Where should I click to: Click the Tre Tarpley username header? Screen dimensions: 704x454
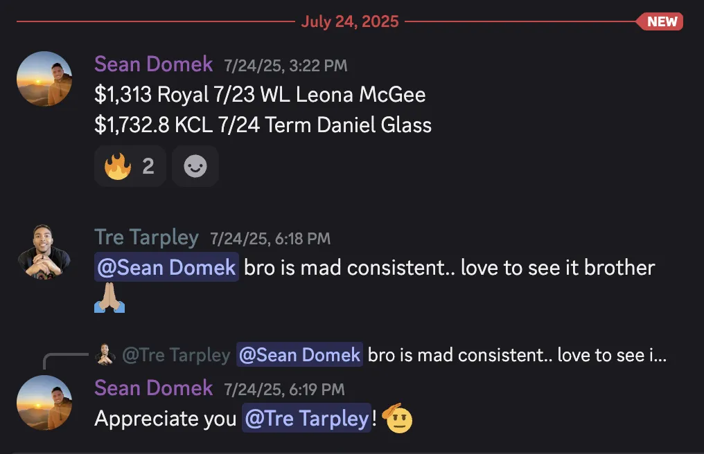click(x=146, y=237)
